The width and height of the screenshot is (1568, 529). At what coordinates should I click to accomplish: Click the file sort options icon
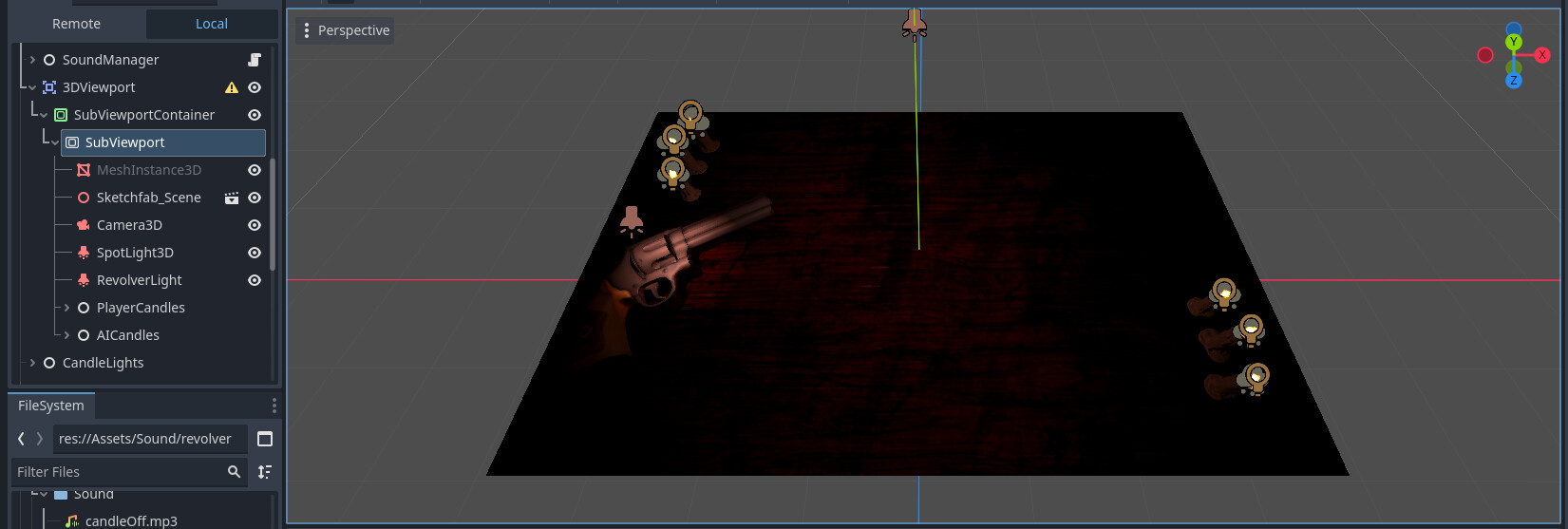[265, 472]
